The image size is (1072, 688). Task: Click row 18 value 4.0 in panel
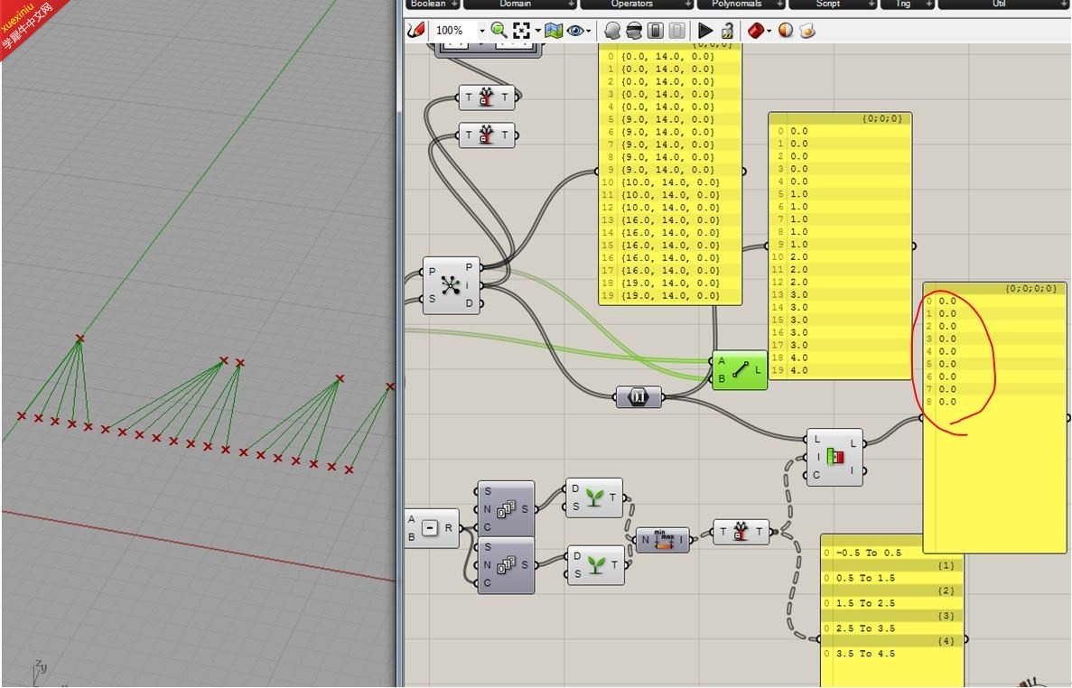(x=798, y=358)
